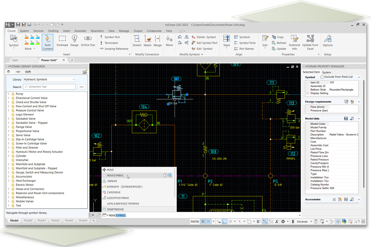Viewport: 371px width, 247px height.
Task: Run Update from Excel
Action: (x=310, y=43)
